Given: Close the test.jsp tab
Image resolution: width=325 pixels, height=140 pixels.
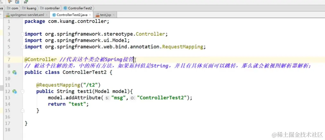Looking at the screenshot, I should (113, 15).
